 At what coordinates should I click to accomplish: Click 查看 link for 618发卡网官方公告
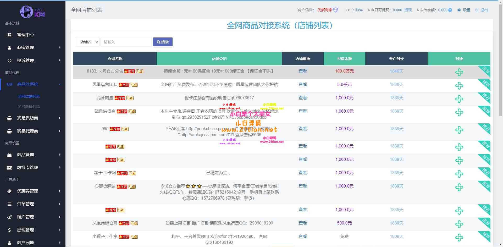tap(302, 71)
